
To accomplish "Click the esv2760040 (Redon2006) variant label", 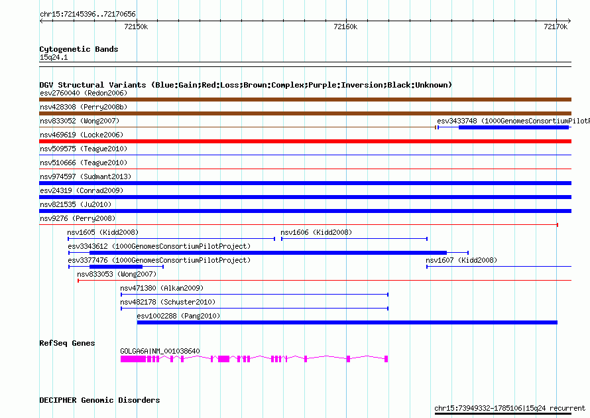I will [84, 93].
